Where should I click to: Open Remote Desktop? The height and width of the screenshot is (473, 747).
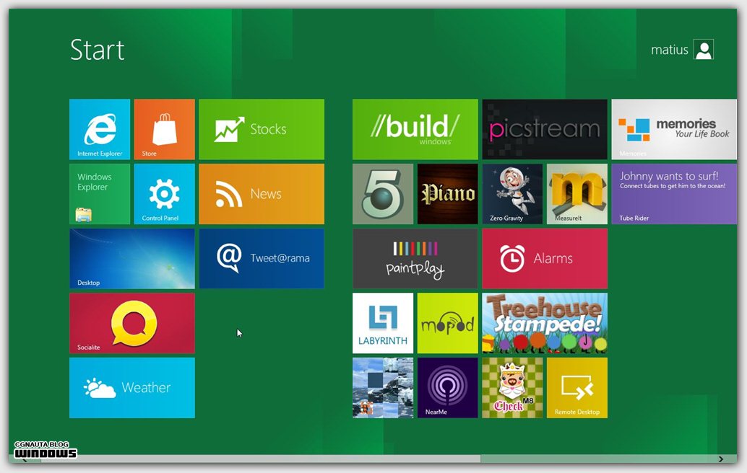[x=577, y=387]
